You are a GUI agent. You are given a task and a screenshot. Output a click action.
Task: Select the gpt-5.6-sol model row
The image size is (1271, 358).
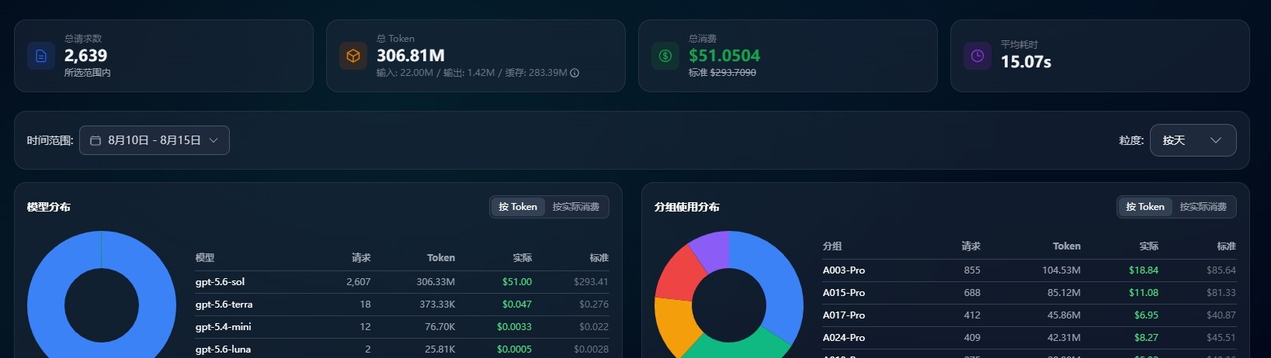pos(402,282)
